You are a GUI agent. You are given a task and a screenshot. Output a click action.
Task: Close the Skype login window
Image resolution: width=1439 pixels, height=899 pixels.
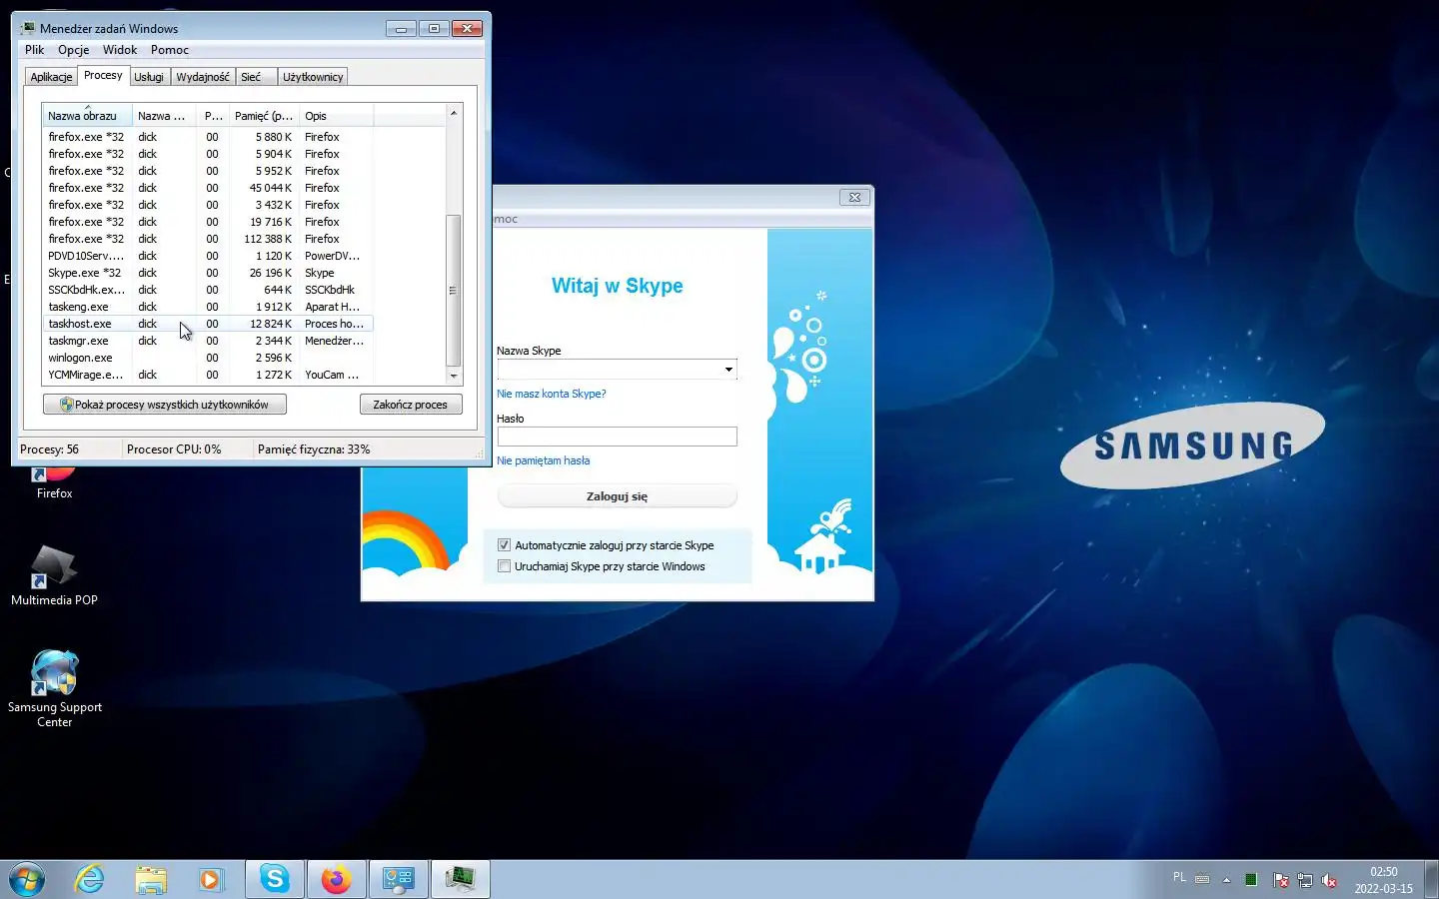854,197
